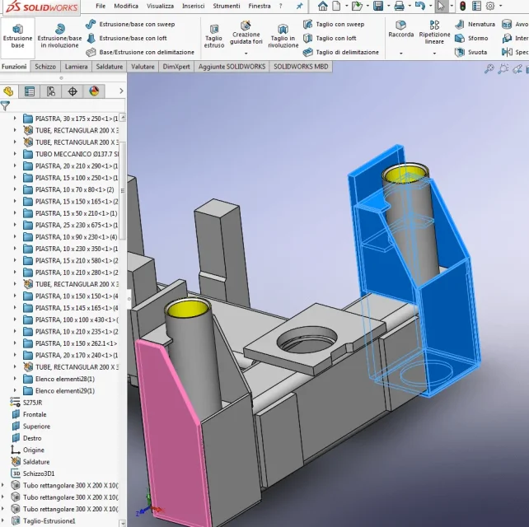This screenshot has width=529, height=527.
Task: Expand PIASTRA, 100 x 100 x 430 folder
Action: 15,319
